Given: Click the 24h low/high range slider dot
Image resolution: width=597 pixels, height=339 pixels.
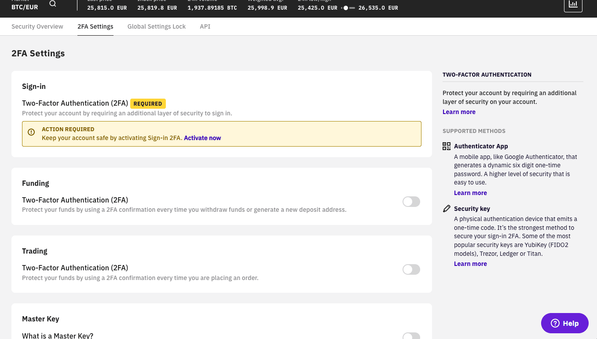Looking at the screenshot, I should [346, 8].
